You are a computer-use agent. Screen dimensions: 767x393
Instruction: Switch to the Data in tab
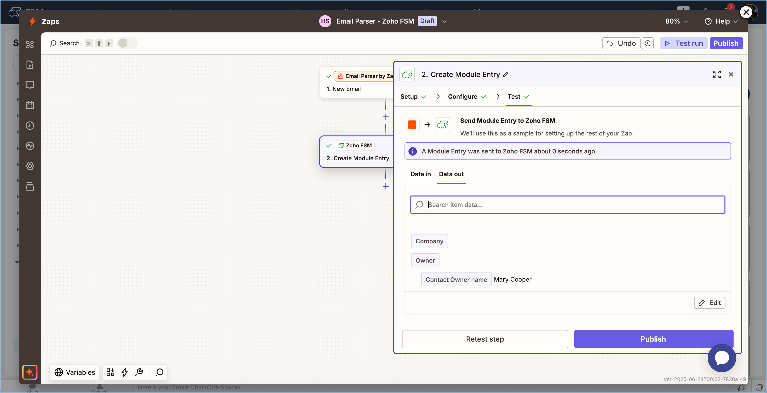pos(420,174)
